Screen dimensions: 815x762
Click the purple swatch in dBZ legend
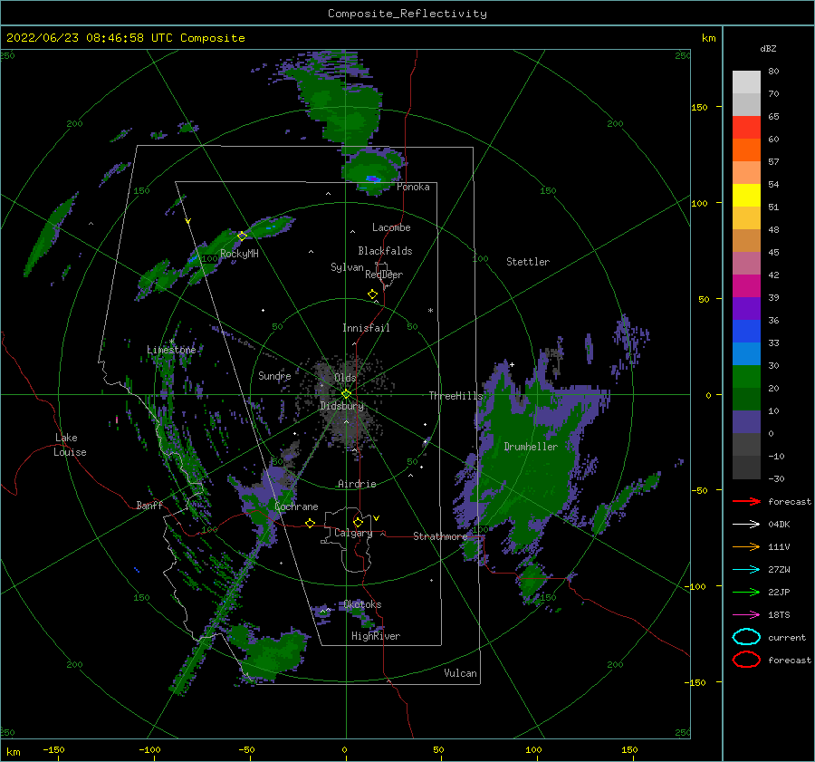[746, 308]
